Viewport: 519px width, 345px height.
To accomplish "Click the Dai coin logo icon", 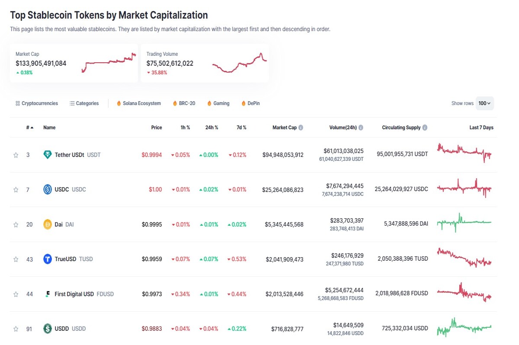I will [x=48, y=224].
